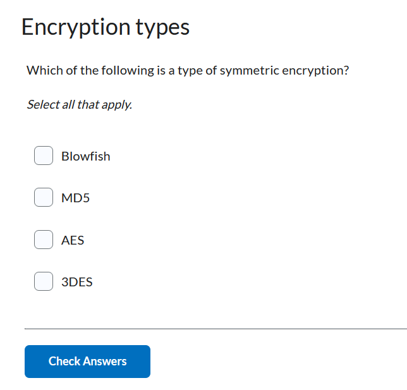Click the "Blowfish" option label text
Viewport: 407px width, 390px height.
tap(85, 156)
